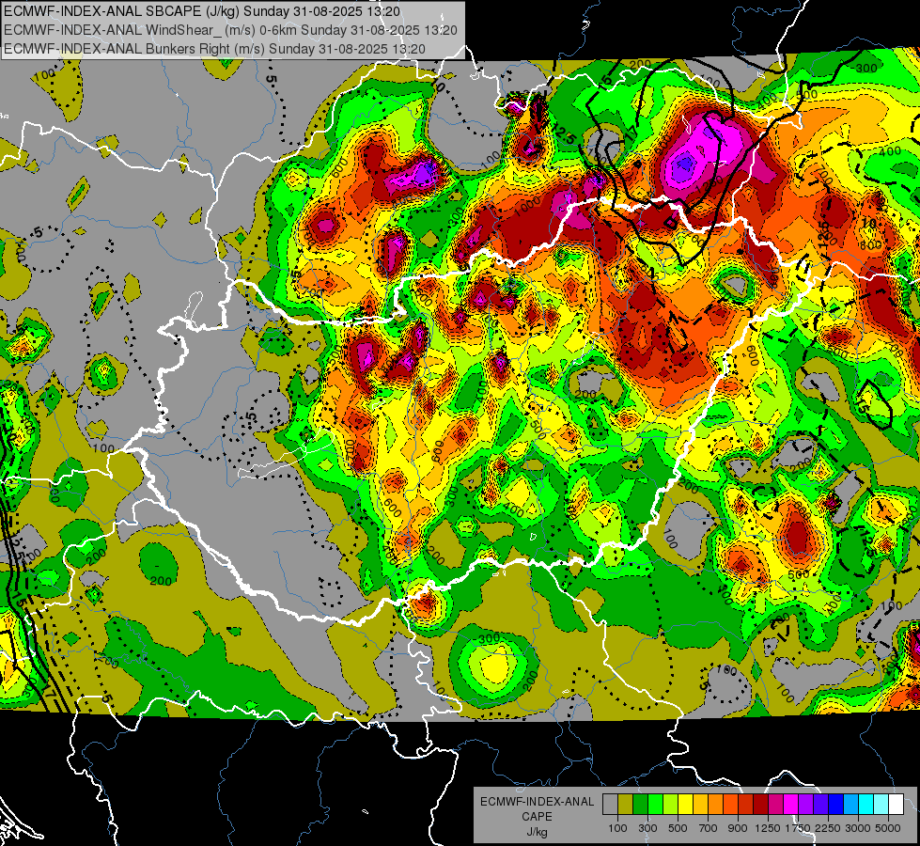
Task: Click the legend value 2250
Action: [828, 828]
